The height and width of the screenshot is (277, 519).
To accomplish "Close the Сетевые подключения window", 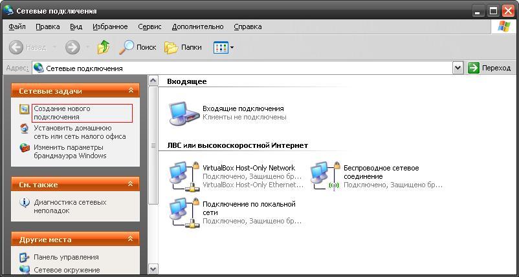I will pyautogui.click(x=509, y=11).
